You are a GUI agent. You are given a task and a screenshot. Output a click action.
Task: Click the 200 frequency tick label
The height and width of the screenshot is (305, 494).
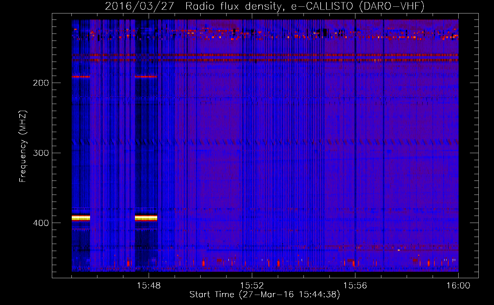[41, 83]
